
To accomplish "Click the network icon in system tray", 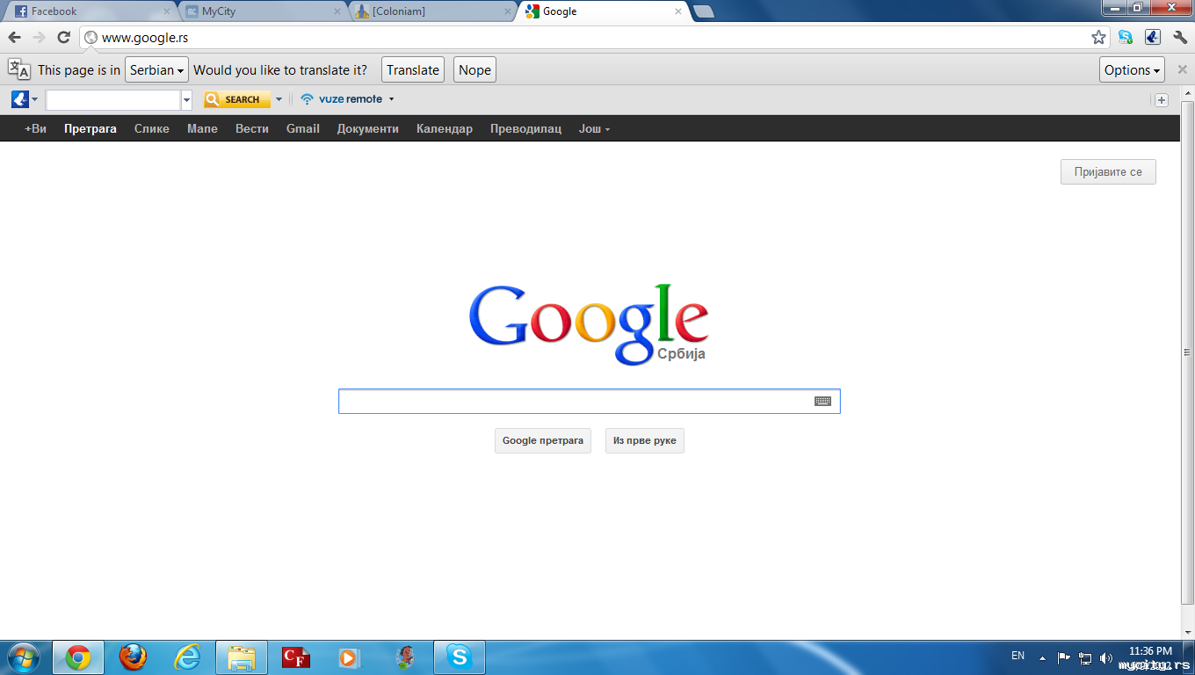I will click(1085, 657).
